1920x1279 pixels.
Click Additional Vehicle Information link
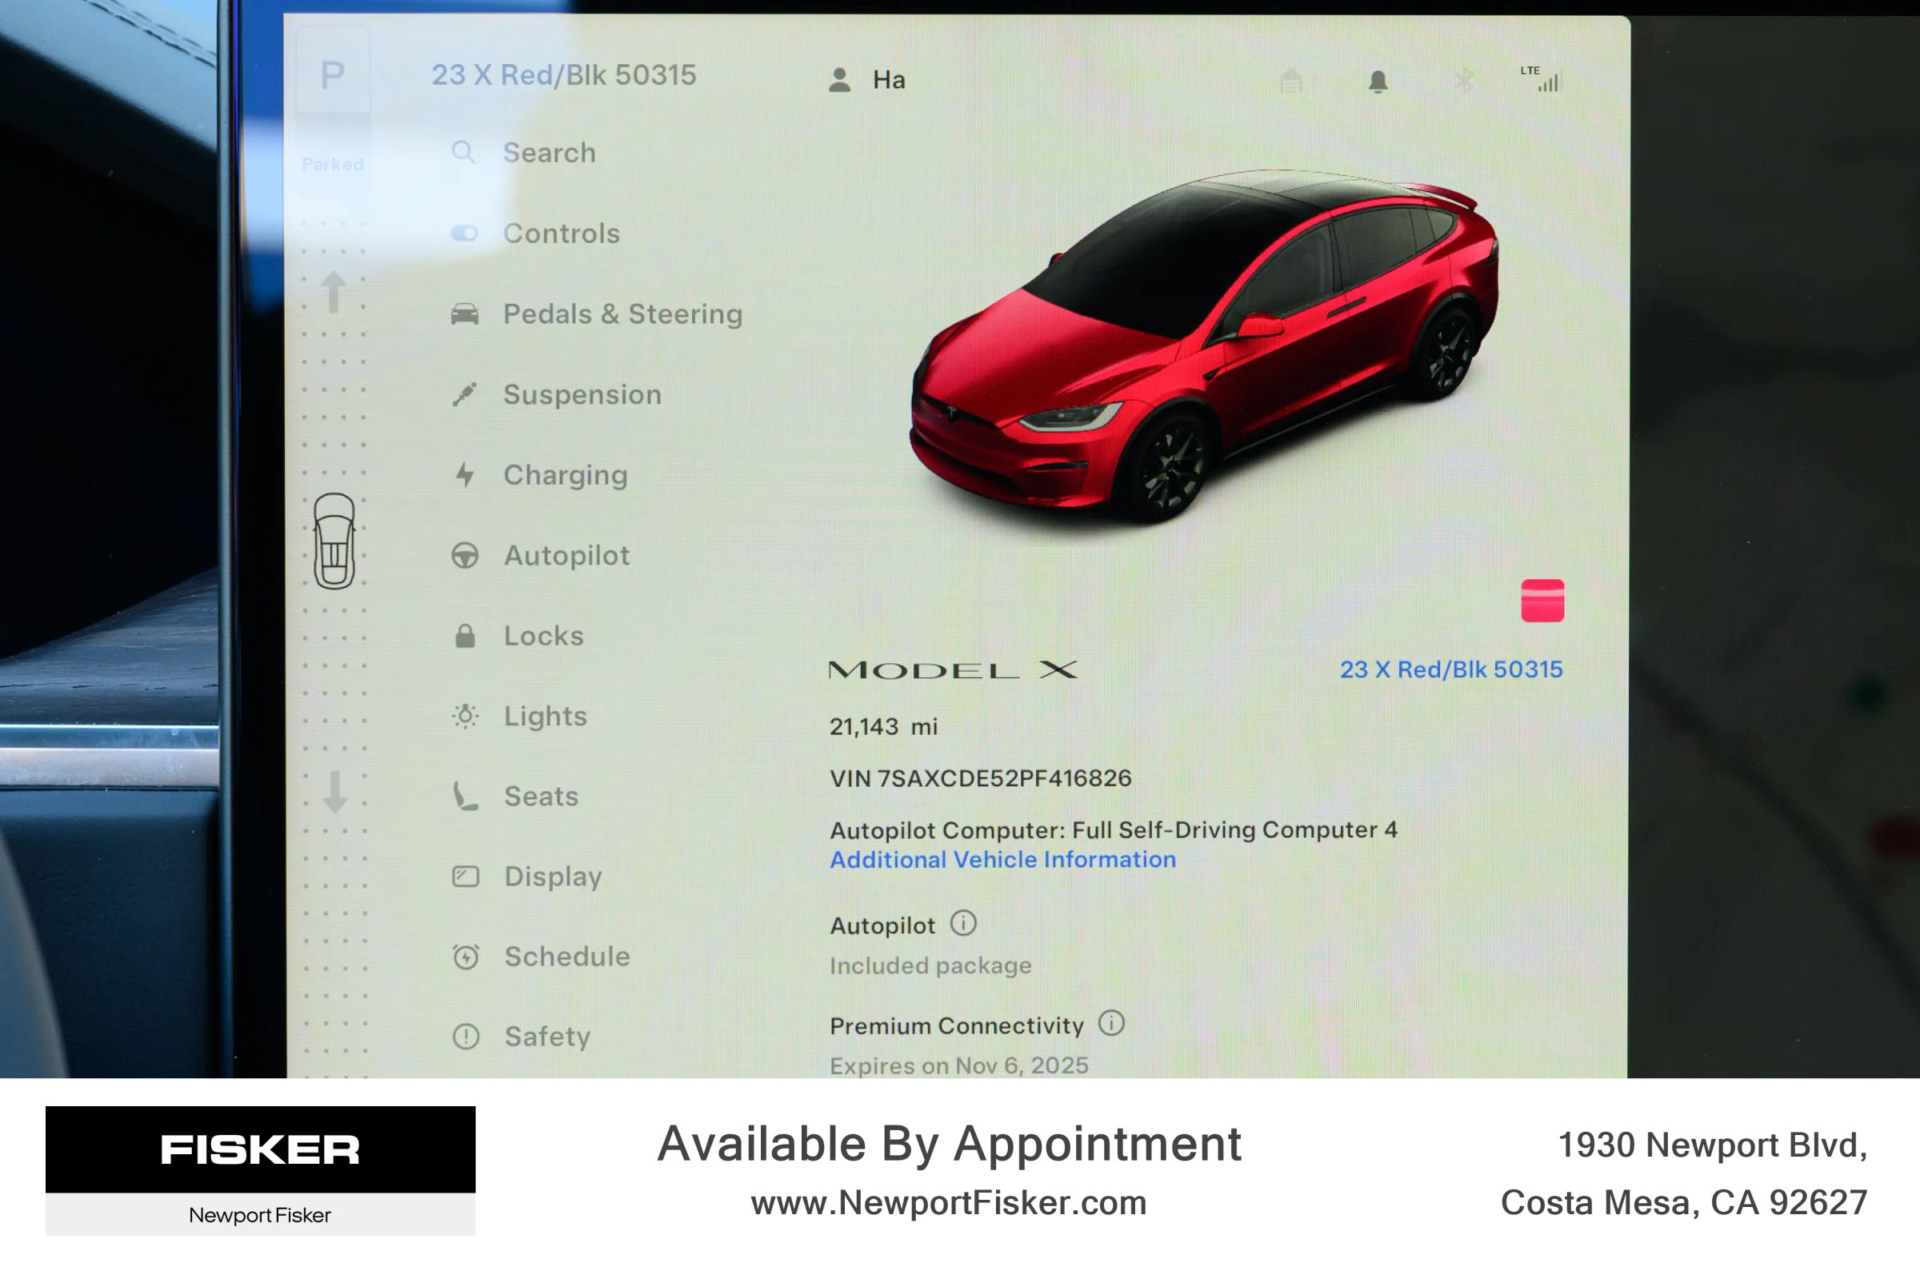tap(1002, 860)
